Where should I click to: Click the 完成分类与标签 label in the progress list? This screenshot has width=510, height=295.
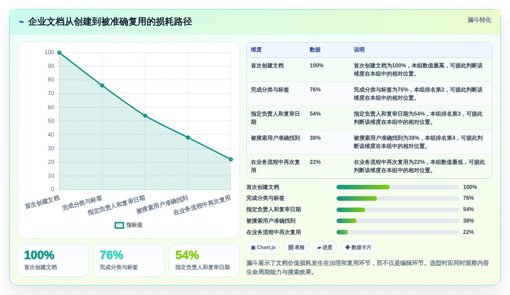click(265, 198)
